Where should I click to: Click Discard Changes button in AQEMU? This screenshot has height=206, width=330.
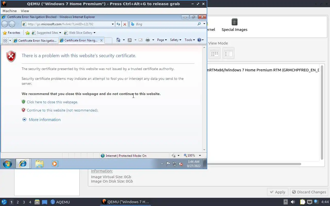click(309, 192)
